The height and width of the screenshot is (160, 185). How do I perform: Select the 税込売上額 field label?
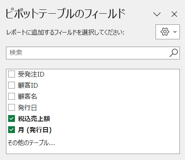pyautogui.click(x=34, y=119)
